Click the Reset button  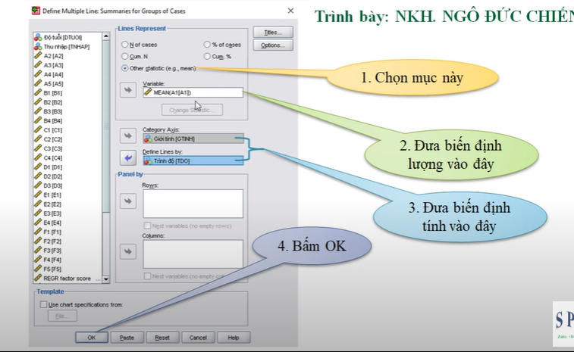point(162,338)
